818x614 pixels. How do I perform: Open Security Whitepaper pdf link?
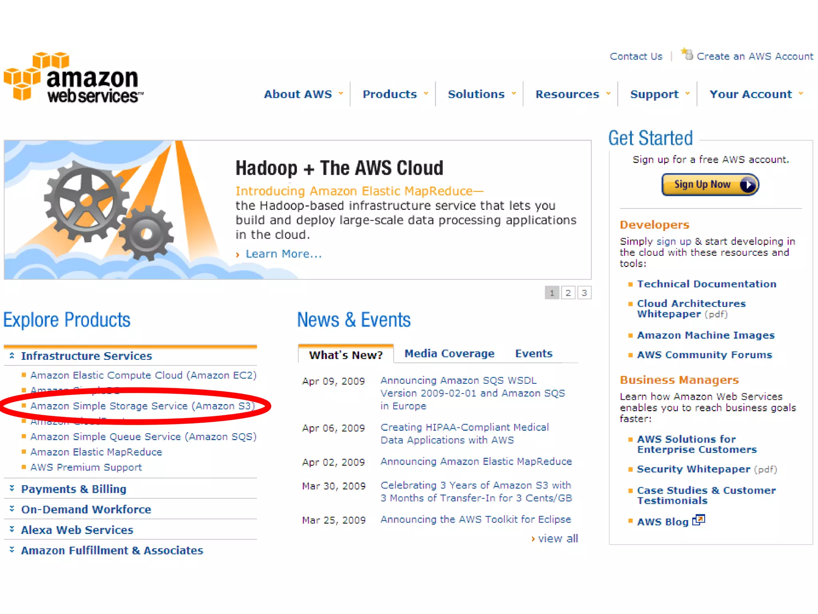tap(707, 469)
